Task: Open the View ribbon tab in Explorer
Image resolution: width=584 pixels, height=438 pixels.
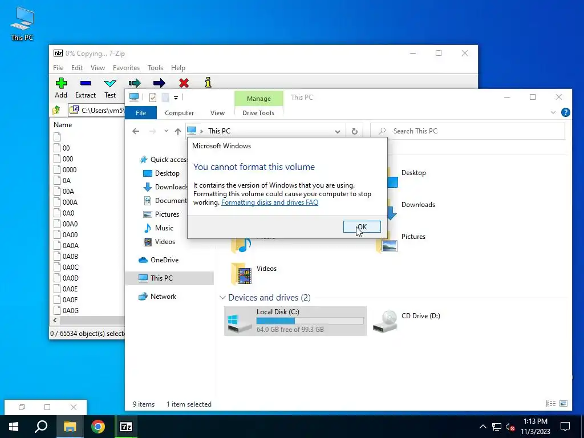Action: tap(217, 113)
